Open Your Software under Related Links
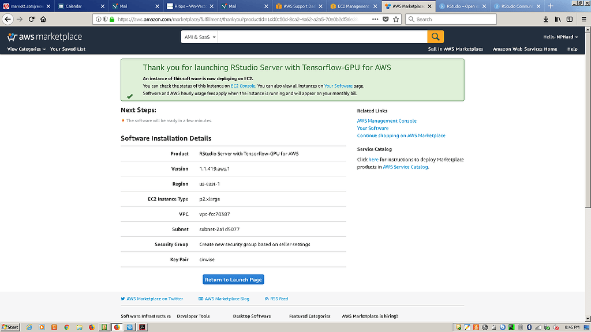The width and height of the screenshot is (591, 332). click(372, 128)
